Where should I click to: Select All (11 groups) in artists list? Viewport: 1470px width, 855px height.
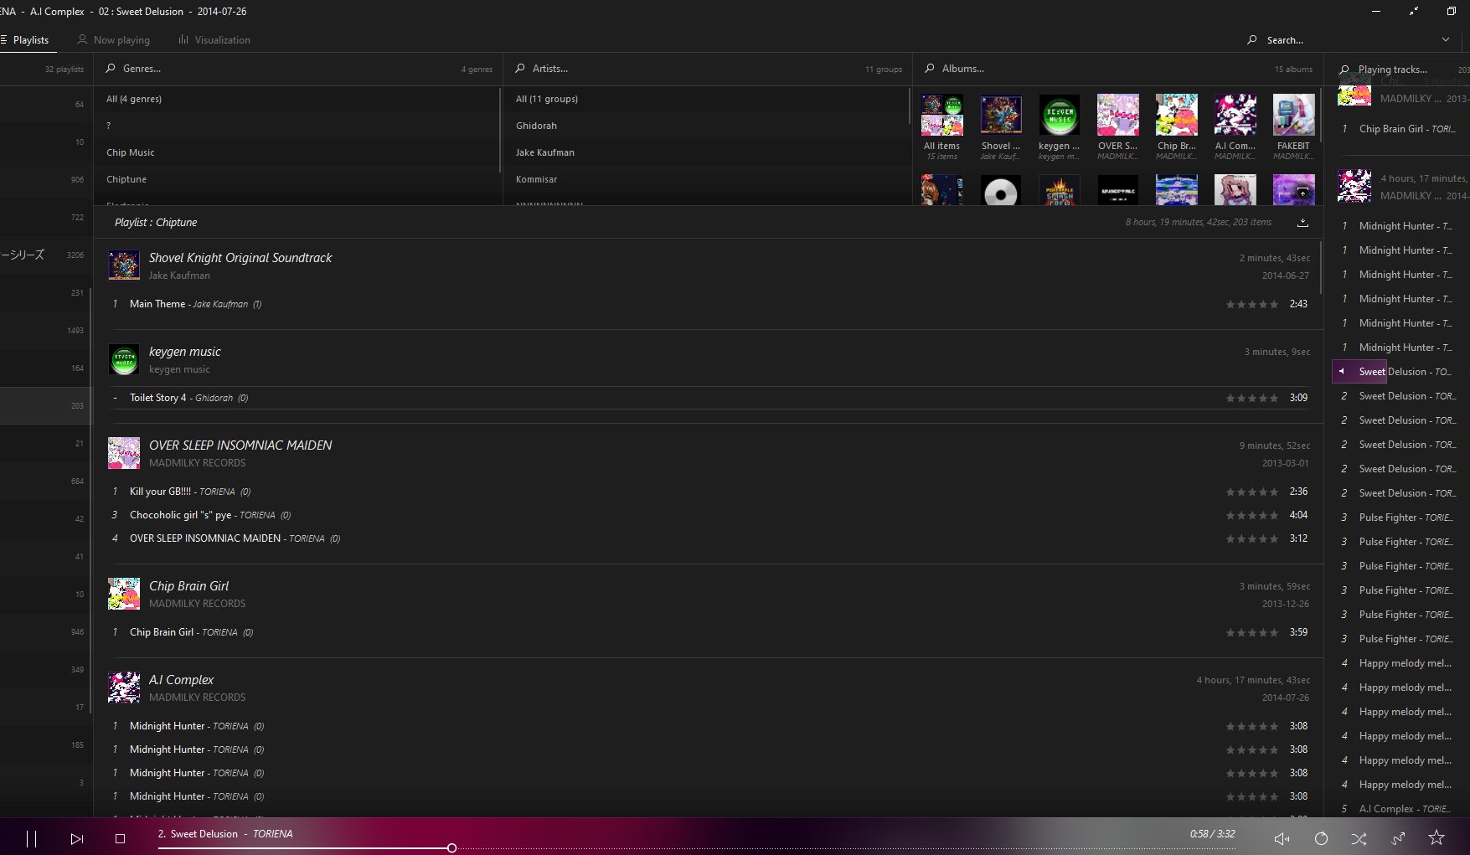[x=707, y=99]
